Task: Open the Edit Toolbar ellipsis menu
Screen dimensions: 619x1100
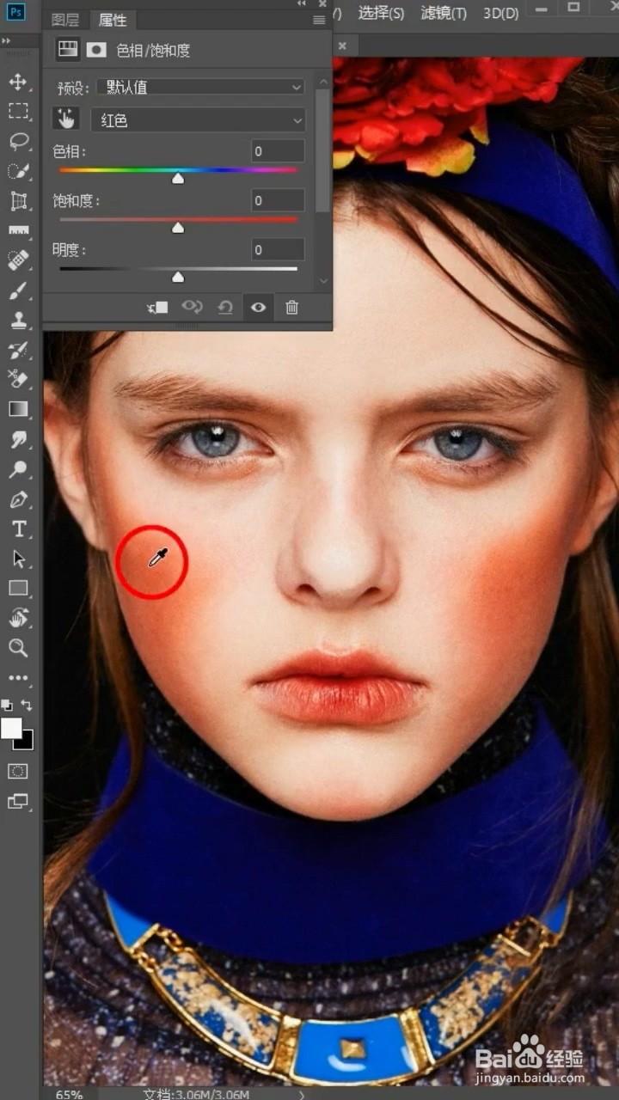Action: pyautogui.click(x=18, y=678)
